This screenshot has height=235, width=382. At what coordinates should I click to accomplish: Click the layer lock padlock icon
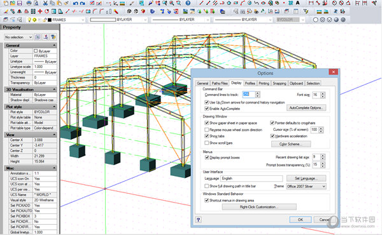tap(45, 20)
